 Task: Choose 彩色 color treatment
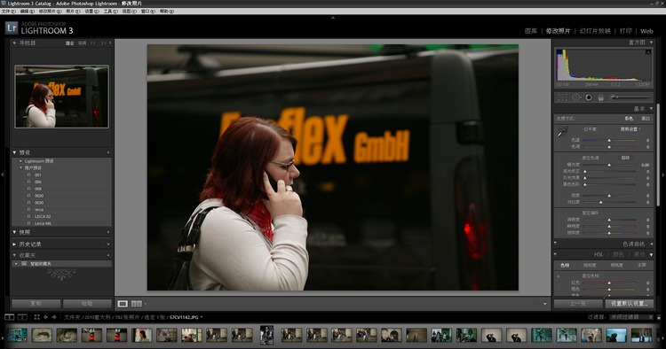[x=629, y=119]
